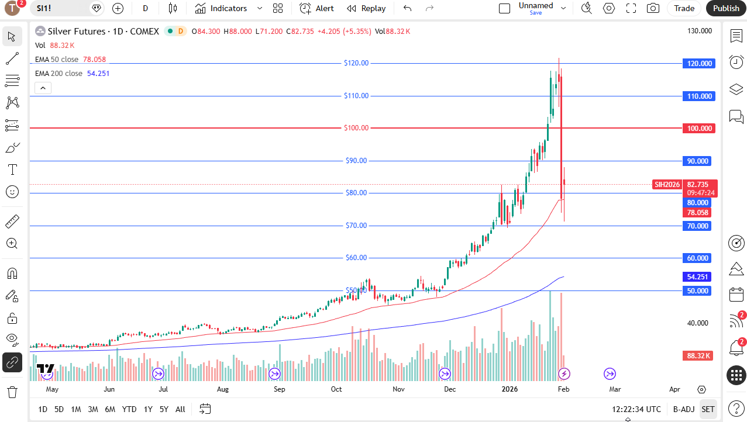Open the notifications bell
The width and height of the screenshot is (747, 422).
(736, 348)
